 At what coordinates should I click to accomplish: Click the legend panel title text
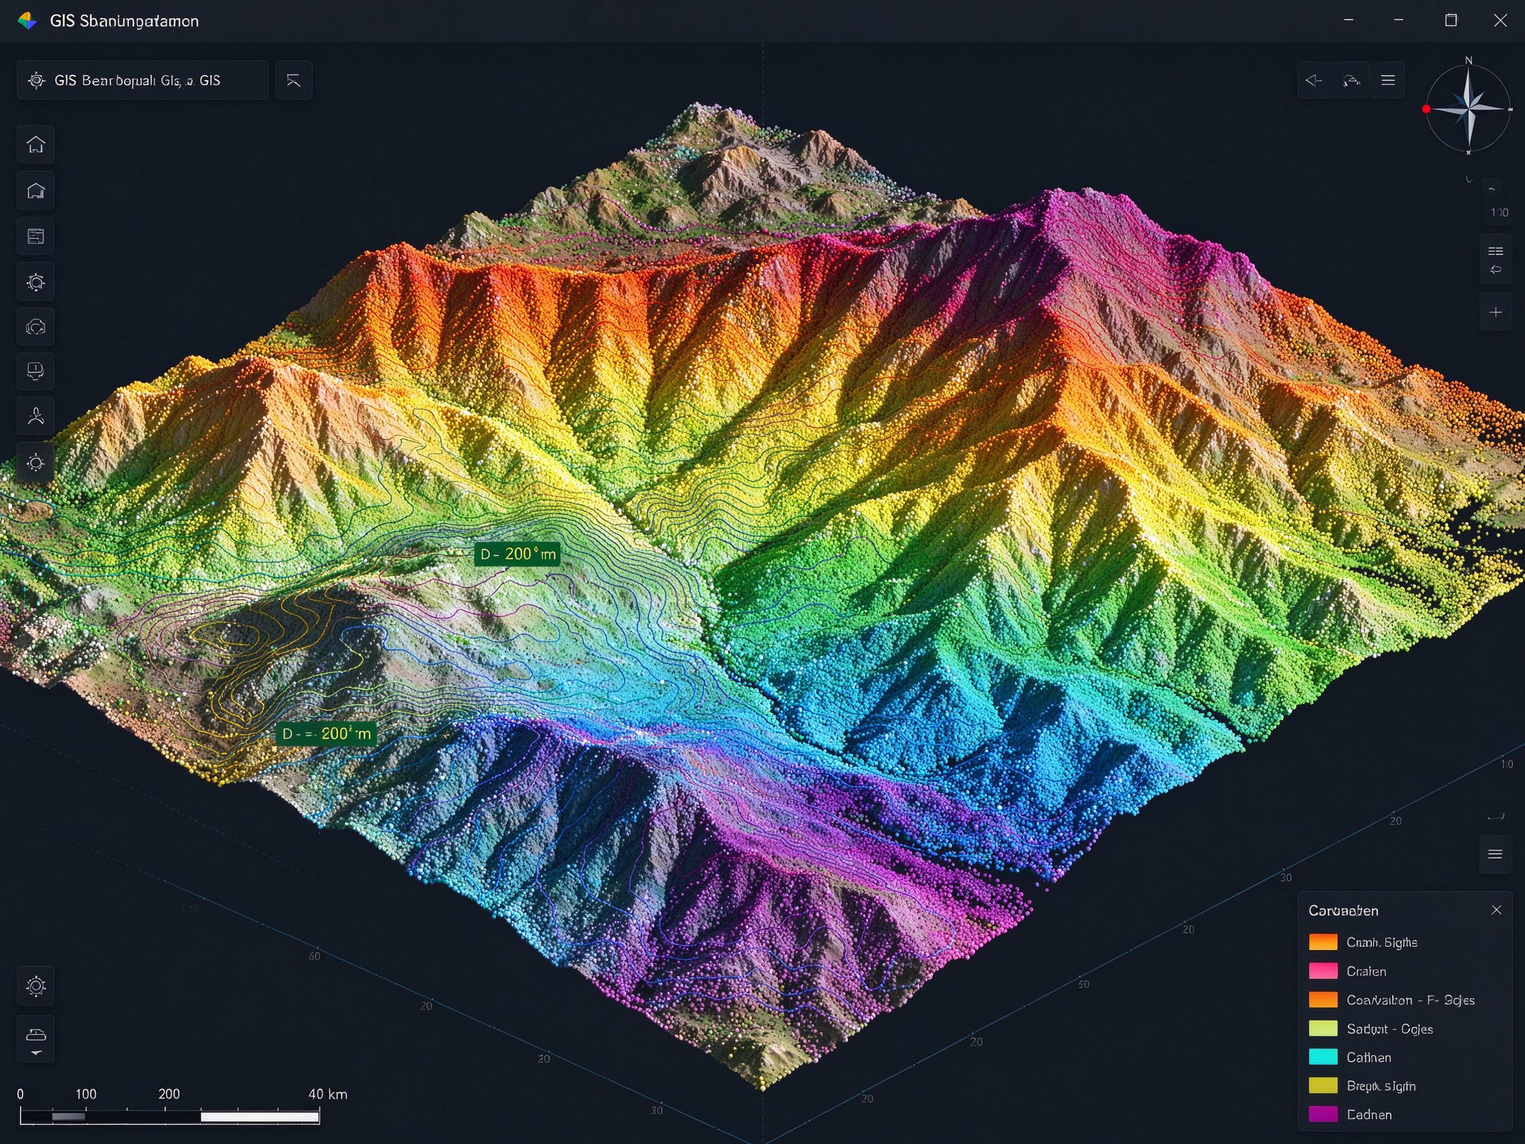(x=1343, y=910)
